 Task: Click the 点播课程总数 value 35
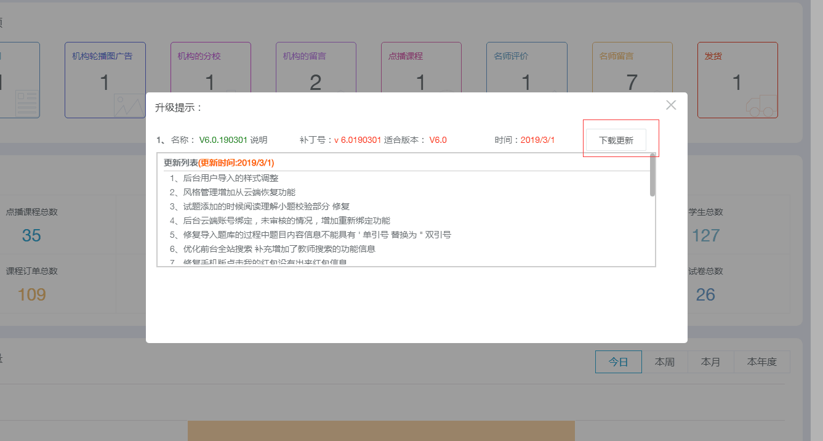(31, 235)
